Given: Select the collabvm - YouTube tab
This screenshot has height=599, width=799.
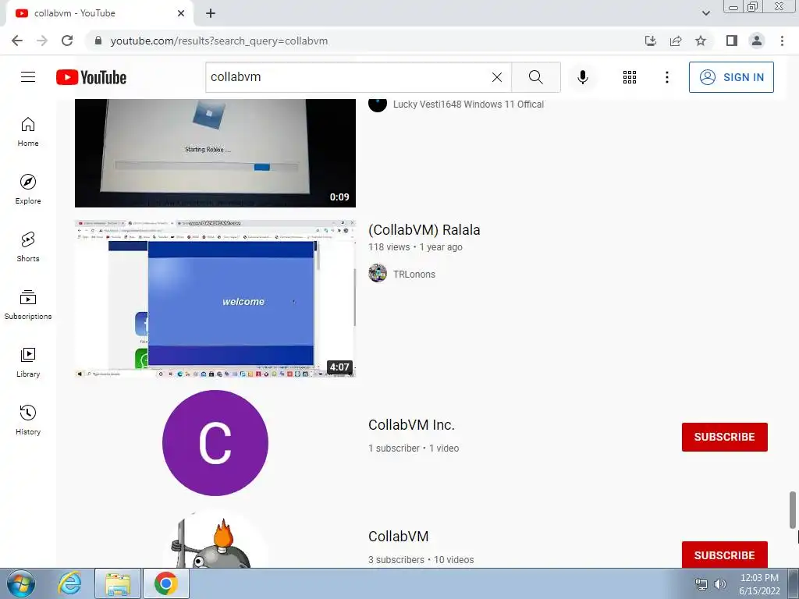Looking at the screenshot, I should [99, 14].
